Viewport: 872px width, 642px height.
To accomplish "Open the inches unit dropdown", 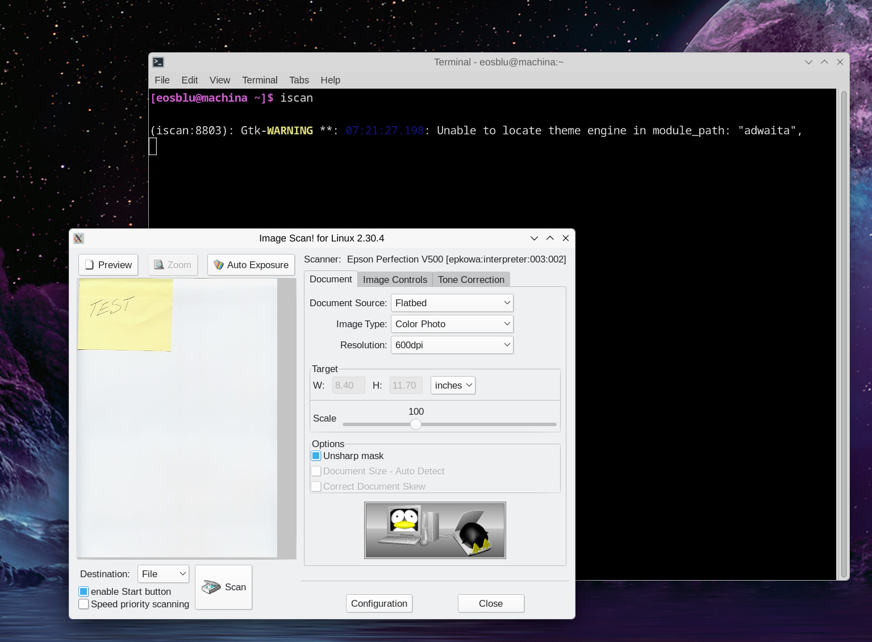I will coord(453,385).
